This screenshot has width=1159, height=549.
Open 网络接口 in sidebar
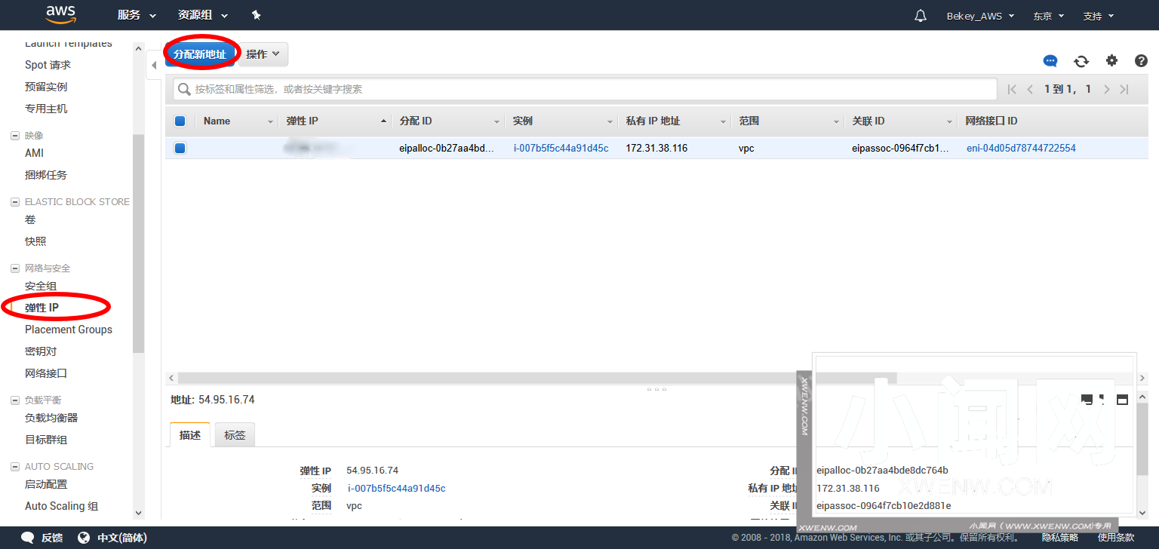(46, 373)
